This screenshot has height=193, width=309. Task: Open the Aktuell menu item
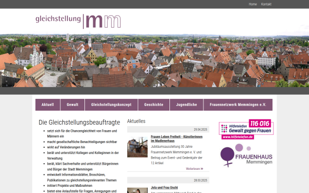(x=48, y=105)
